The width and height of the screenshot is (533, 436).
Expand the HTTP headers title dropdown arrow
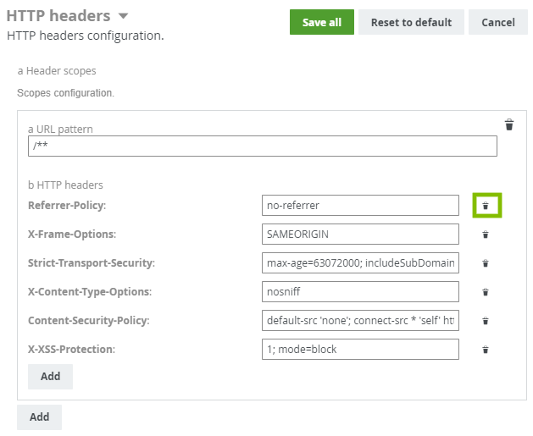click(x=124, y=16)
